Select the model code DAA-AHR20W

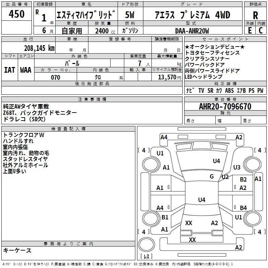(x=192, y=31)
